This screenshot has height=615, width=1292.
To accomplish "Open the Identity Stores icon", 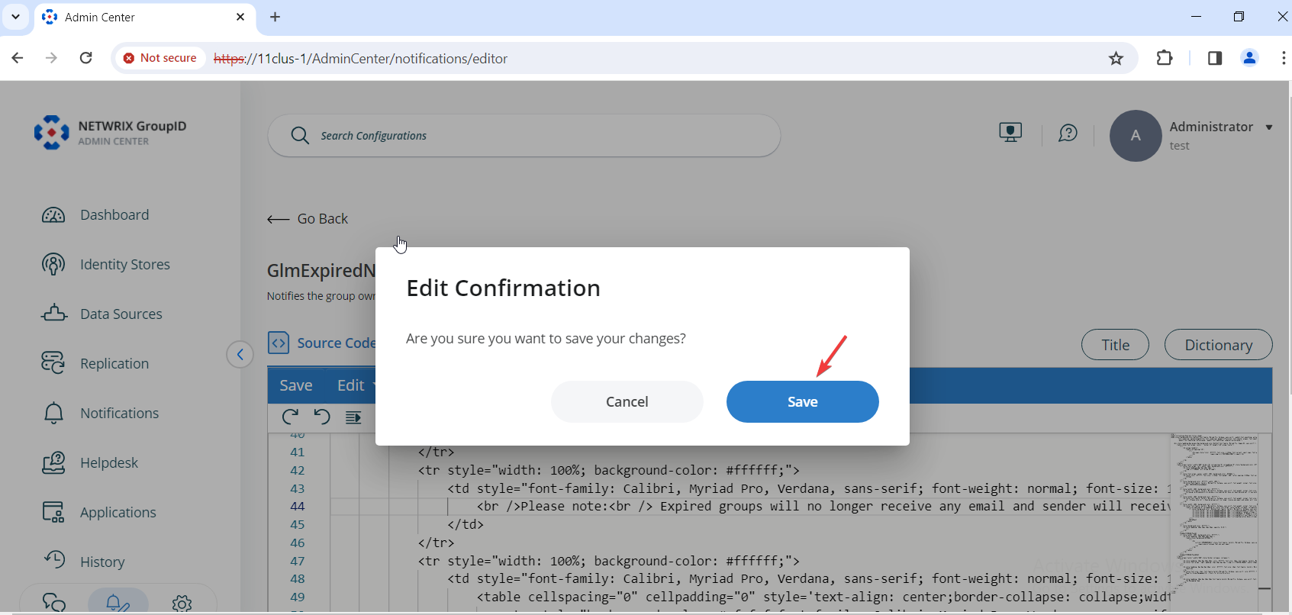I will [x=53, y=265].
